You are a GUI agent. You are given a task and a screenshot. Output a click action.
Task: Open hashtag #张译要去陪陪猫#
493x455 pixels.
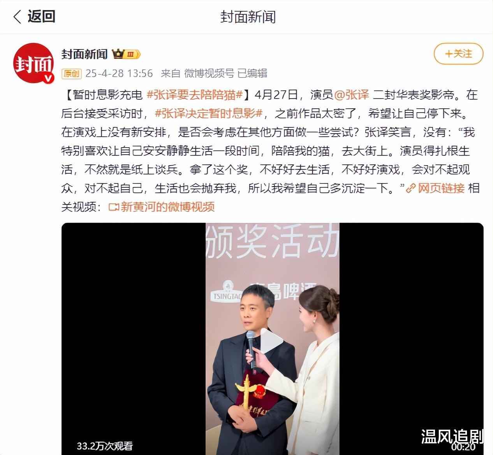(195, 95)
